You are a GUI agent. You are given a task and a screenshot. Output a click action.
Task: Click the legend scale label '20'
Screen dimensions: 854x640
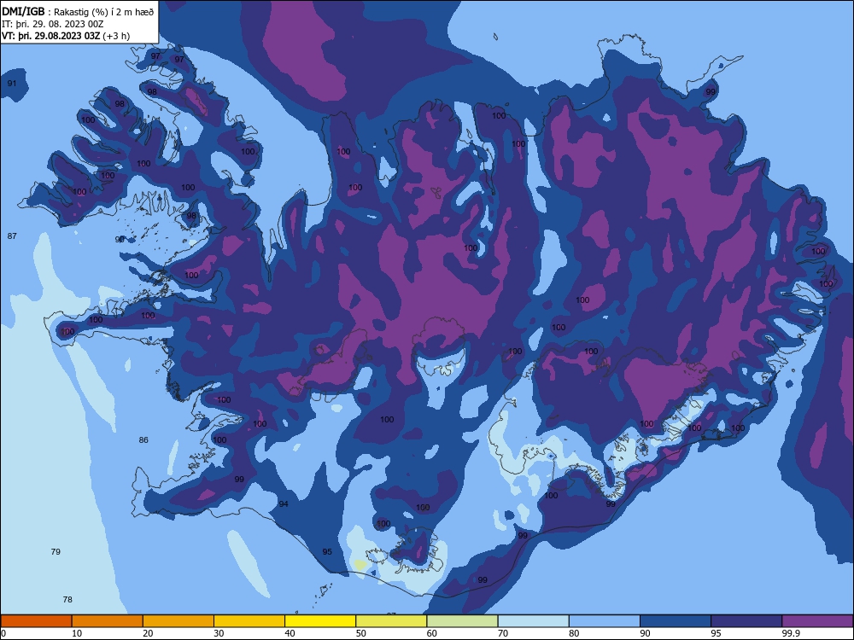pos(148,633)
